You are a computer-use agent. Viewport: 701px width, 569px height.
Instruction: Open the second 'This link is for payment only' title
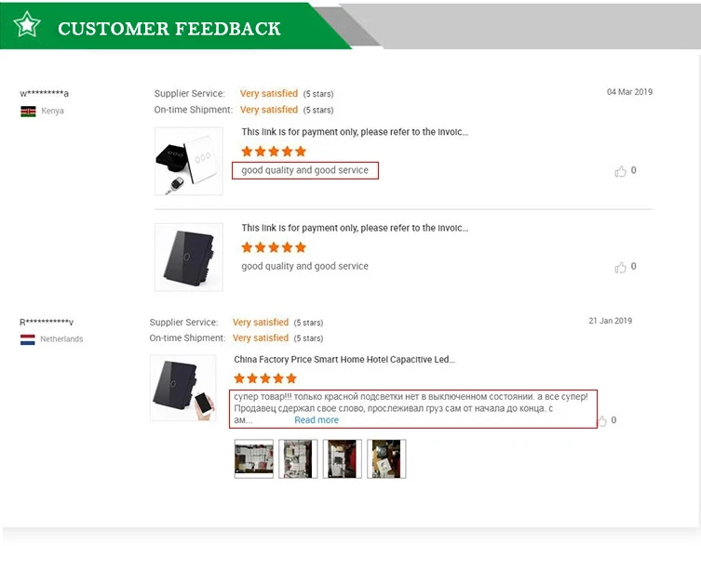pyautogui.click(x=355, y=228)
